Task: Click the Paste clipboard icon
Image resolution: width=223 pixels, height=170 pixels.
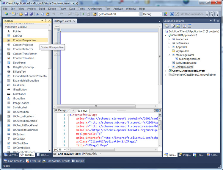Action: (48, 14)
